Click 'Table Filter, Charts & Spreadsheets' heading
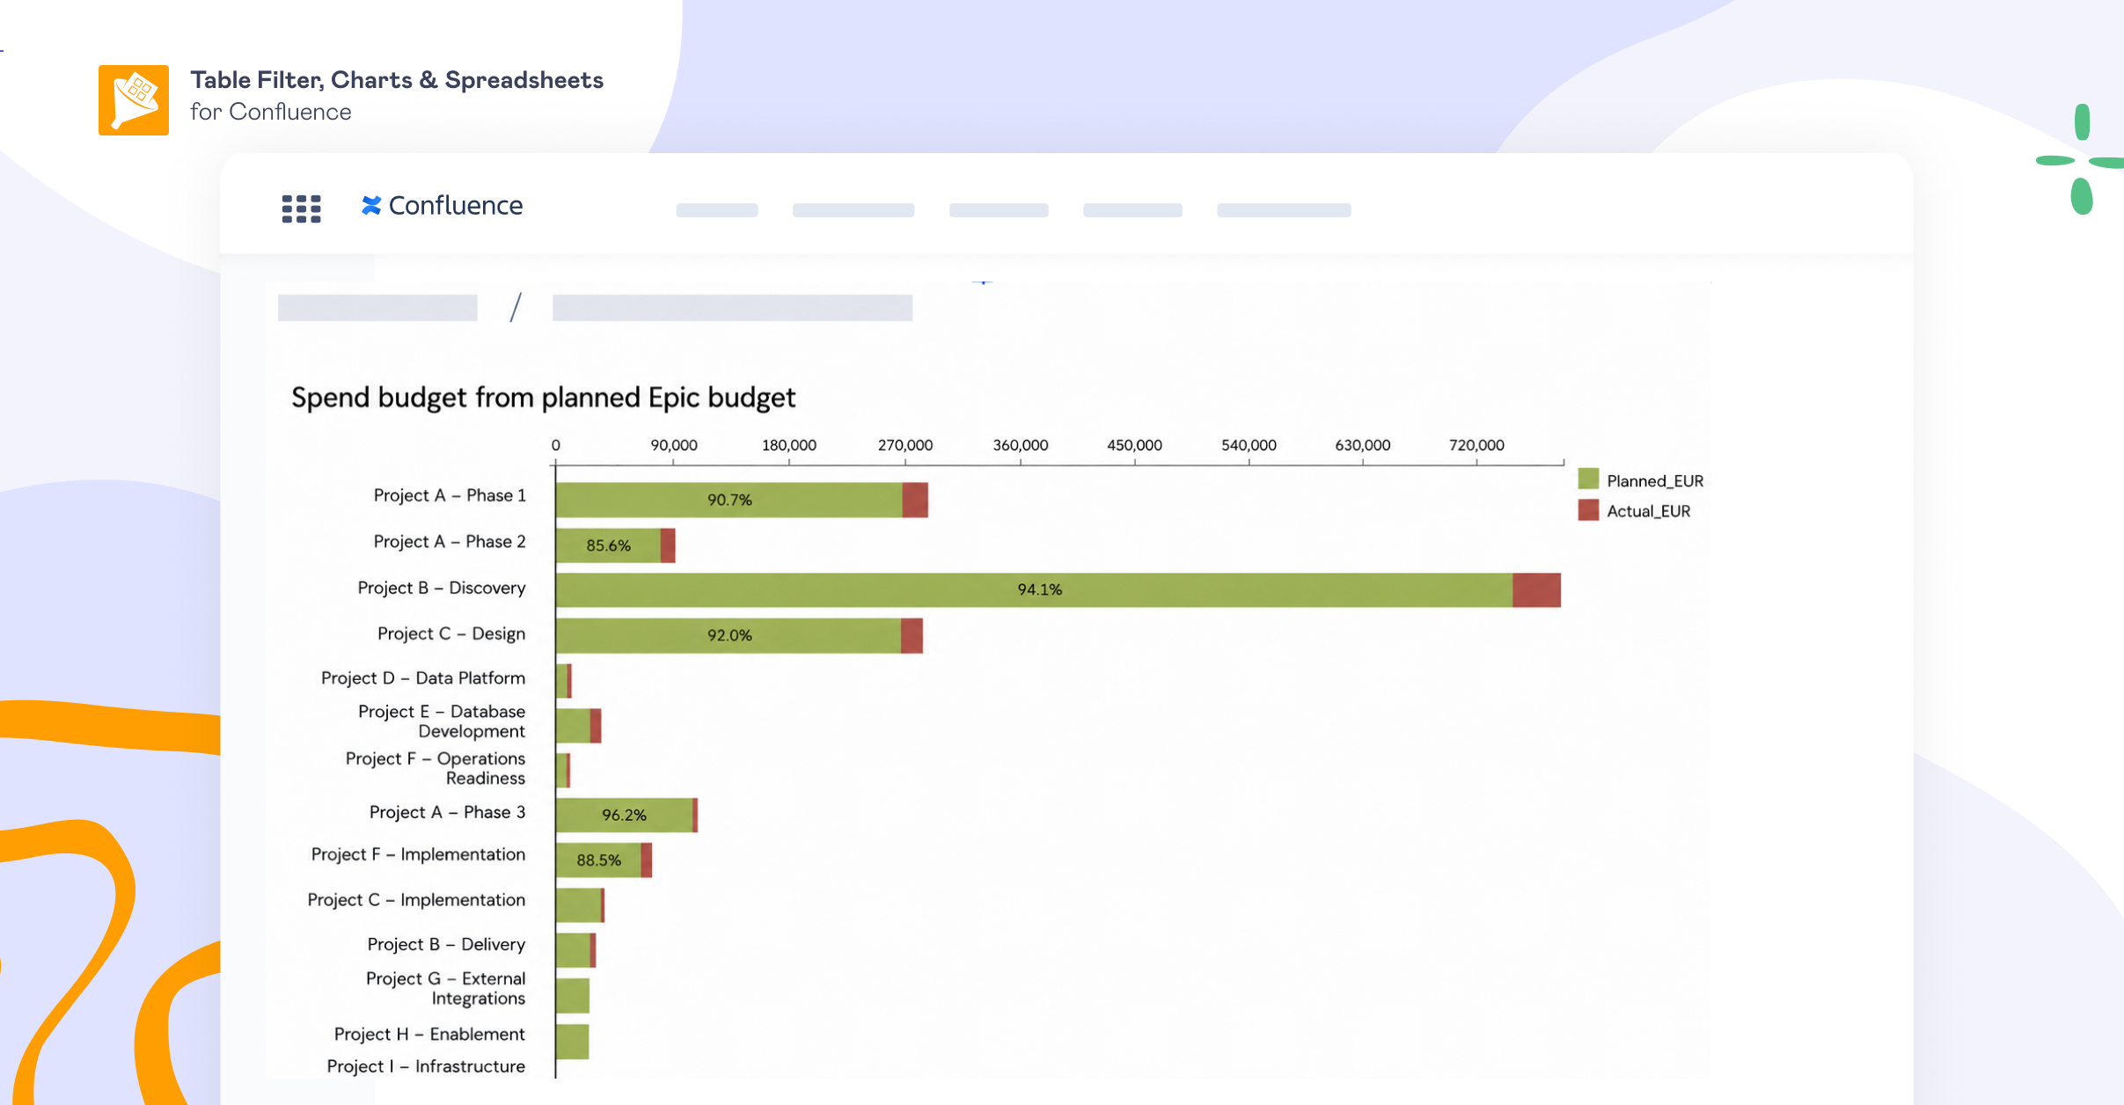Image resolution: width=2124 pixels, height=1105 pixels. click(x=397, y=80)
